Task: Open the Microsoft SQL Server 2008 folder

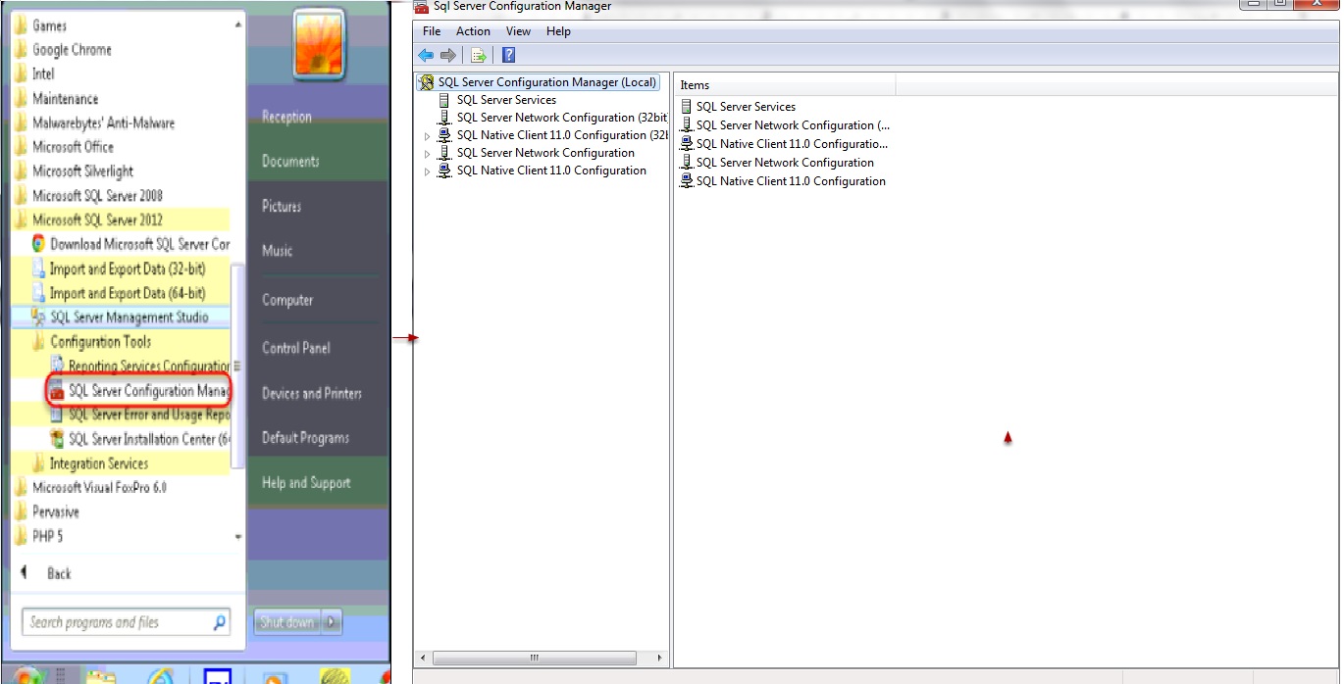Action: click(x=97, y=196)
